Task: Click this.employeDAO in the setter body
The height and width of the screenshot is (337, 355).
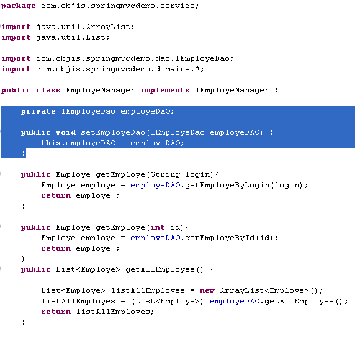Action: click(x=78, y=143)
